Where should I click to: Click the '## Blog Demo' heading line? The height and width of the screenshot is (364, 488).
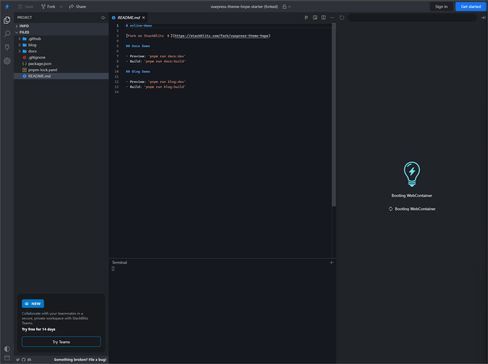click(x=138, y=71)
